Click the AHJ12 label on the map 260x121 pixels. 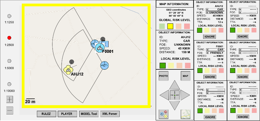pos(77,74)
